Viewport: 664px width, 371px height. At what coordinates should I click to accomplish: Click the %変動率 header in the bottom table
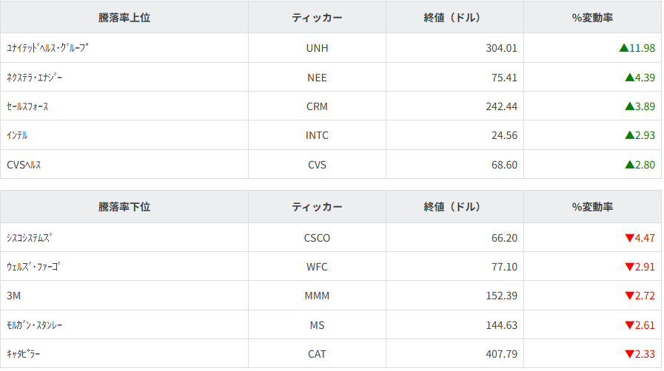click(x=592, y=207)
